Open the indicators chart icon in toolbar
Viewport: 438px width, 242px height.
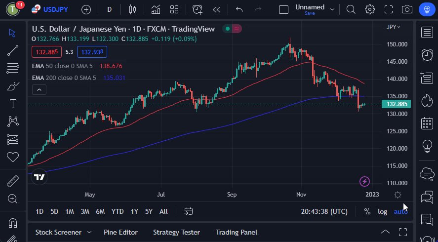[x=156, y=9]
